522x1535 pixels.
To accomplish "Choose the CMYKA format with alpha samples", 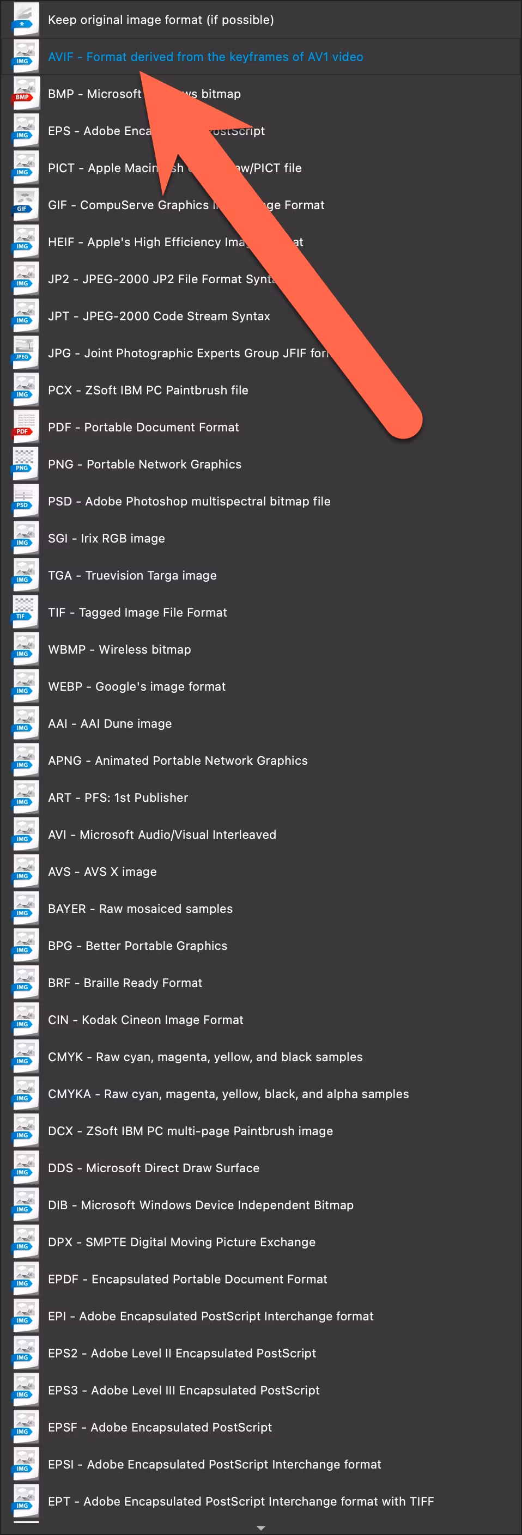I will [x=261, y=1093].
